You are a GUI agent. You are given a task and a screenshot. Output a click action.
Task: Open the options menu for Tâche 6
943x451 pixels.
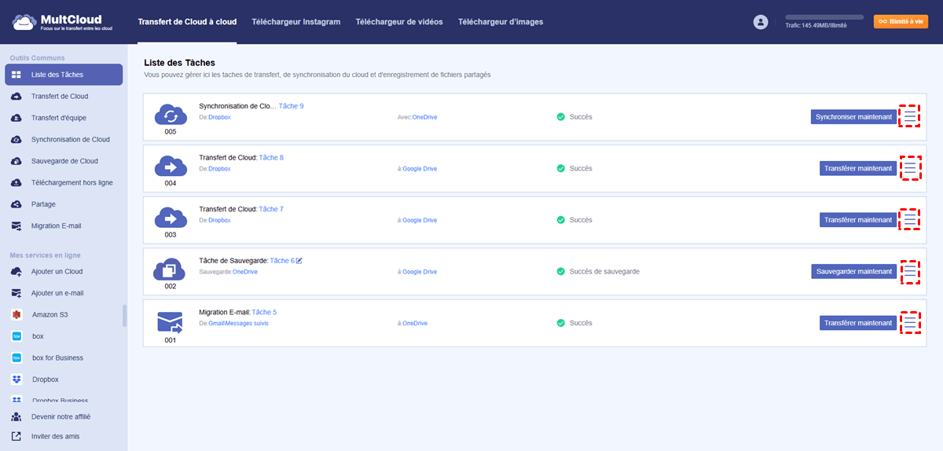pos(910,271)
